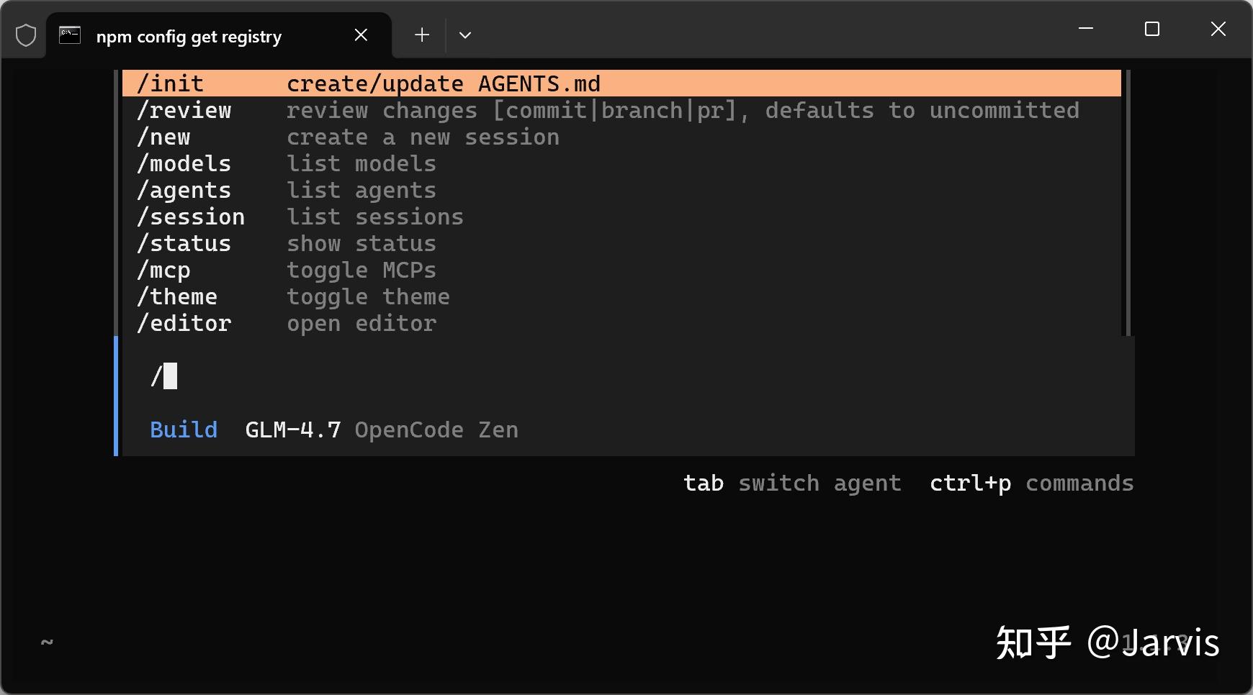Click the shield icon in title bar
Screen dimensions: 1253x695
[26, 35]
